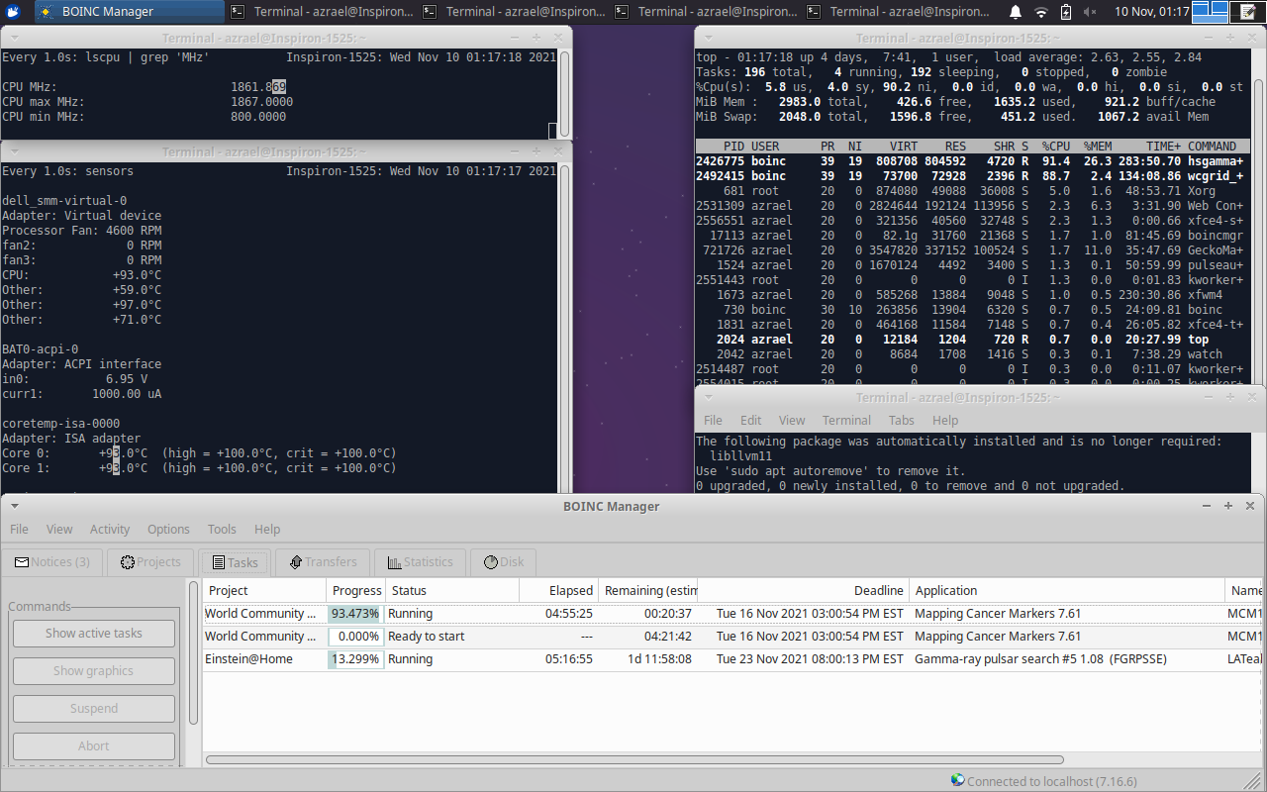Click the connection icon in BOINC status bar
Screen dimensions: 1267x792
click(957, 780)
